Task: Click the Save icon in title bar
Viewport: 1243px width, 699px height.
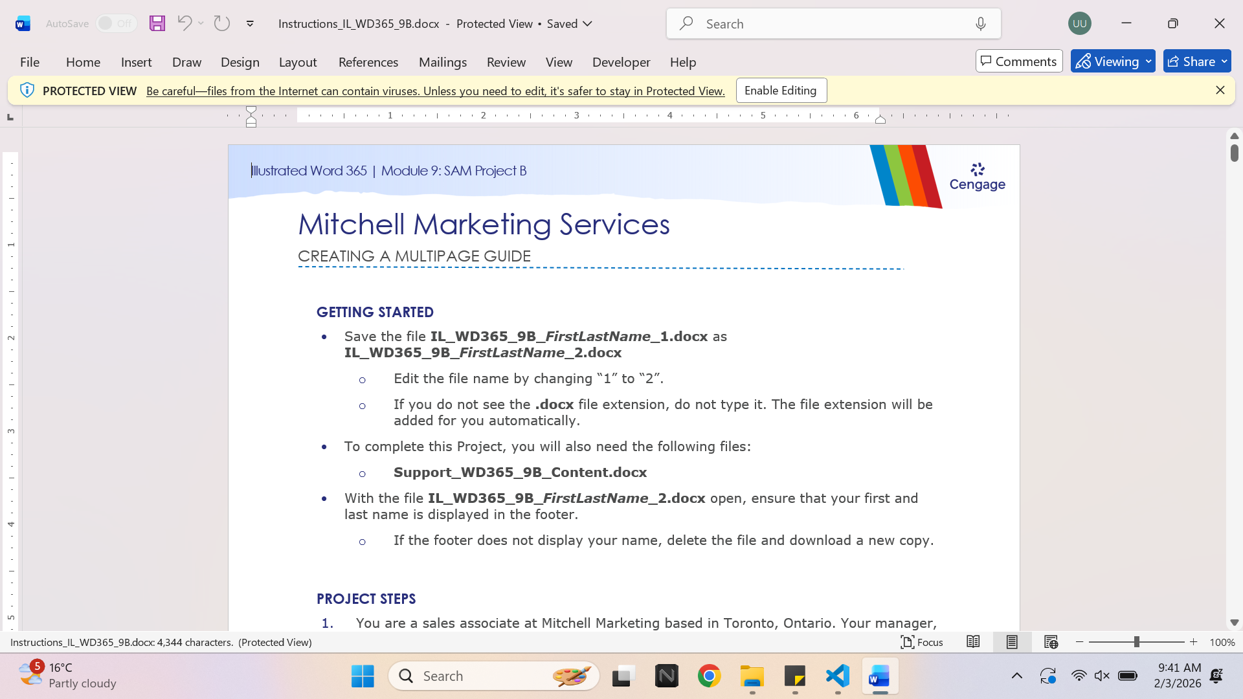Action: (x=157, y=23)
